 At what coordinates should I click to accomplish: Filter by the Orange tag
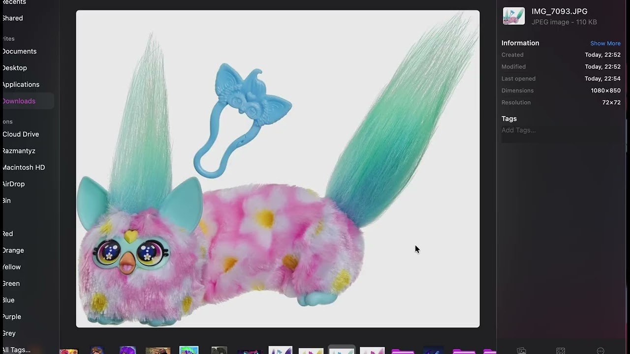point(13,250)
